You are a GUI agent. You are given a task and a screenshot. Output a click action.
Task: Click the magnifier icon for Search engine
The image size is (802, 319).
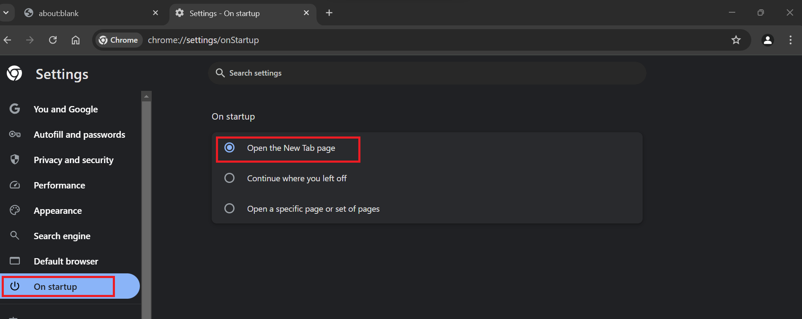15,235
